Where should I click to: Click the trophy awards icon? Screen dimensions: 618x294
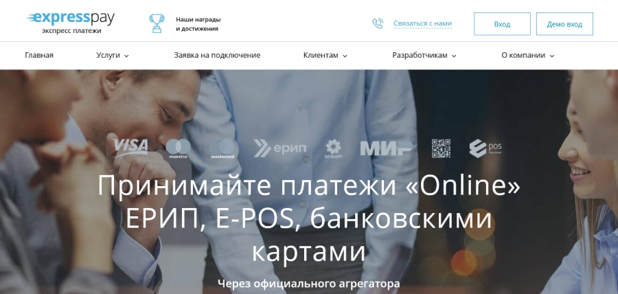click(157, 23)
